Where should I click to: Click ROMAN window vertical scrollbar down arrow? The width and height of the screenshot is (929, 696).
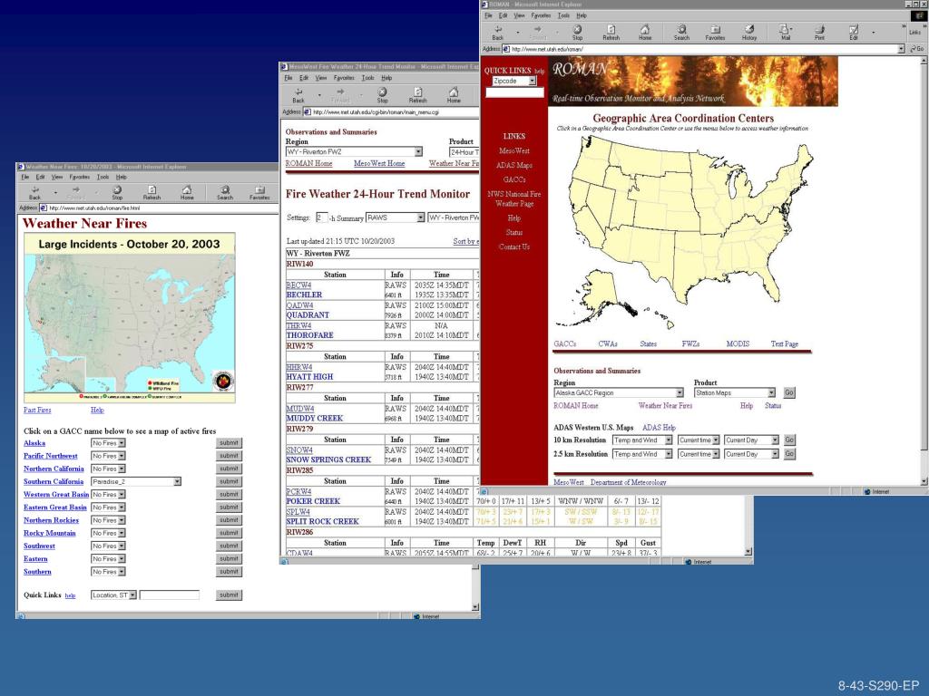[x=924, y=482]
